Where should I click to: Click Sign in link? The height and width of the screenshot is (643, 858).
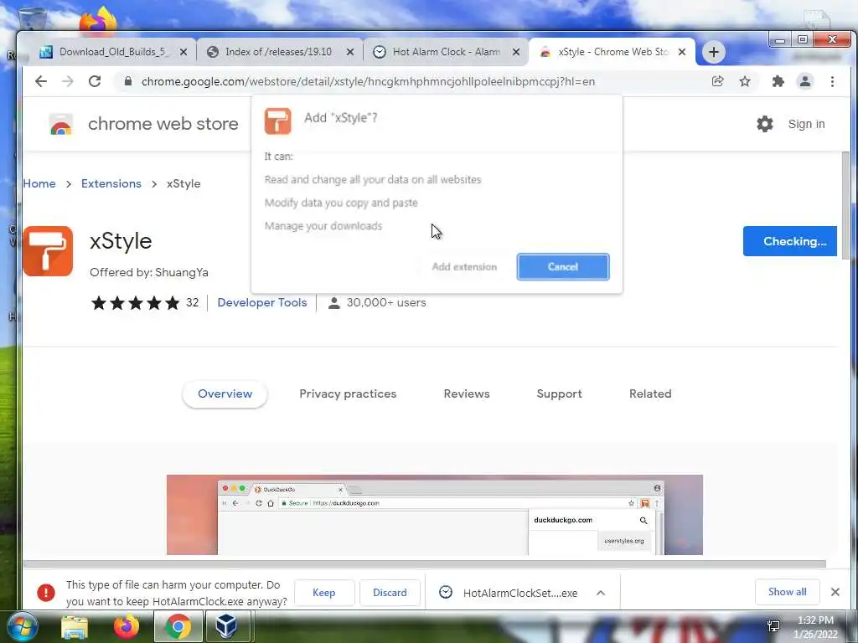tap(806, 124)
